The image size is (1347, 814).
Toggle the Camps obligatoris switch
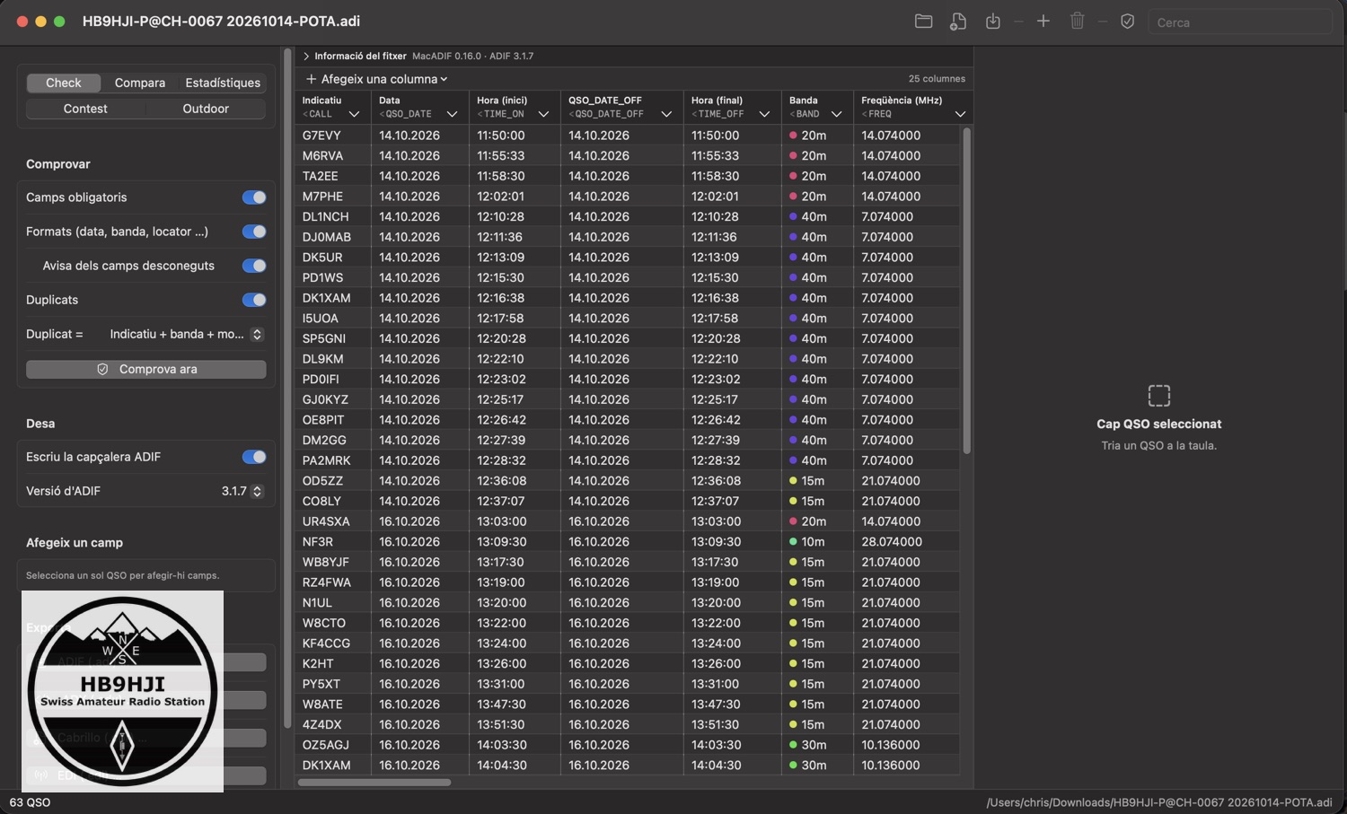(254, 197)
